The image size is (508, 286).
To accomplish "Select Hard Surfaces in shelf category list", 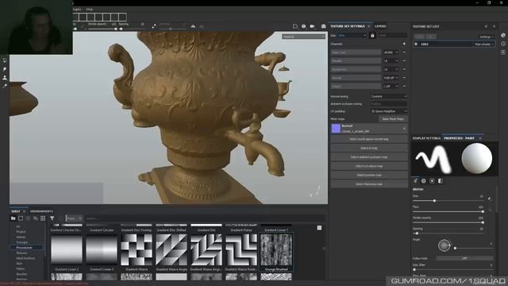I will [x=25, y=258].
